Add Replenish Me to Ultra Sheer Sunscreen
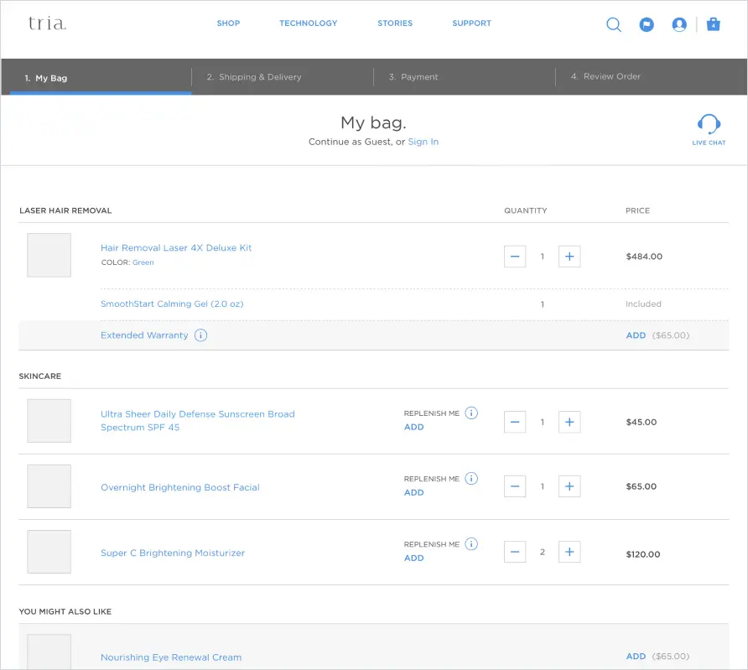Screen dimensions: 748x670 (414, 427)
